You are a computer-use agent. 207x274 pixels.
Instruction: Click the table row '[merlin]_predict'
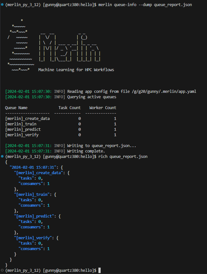click(61, 129)
